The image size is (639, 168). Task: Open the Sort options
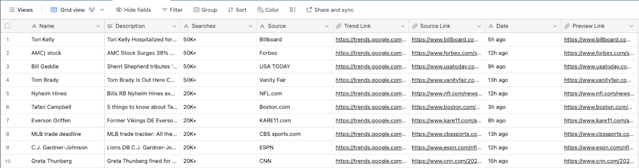pyautogui.click(x=237, y=10)
